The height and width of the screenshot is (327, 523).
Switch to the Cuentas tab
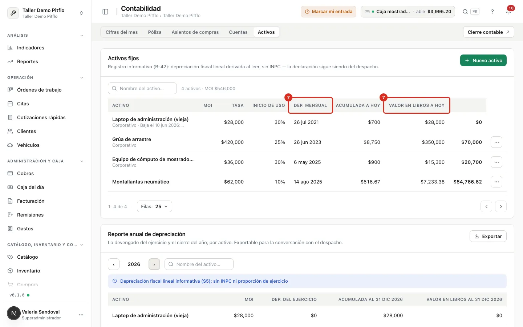[238, 32]
